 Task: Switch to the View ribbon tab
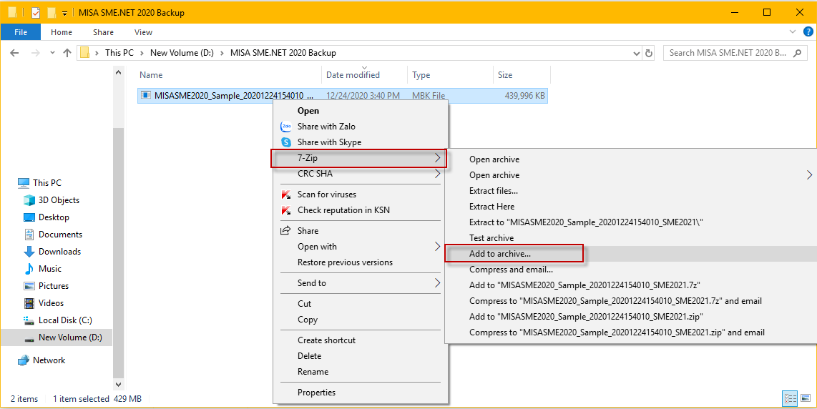click(x=143, y=32)
